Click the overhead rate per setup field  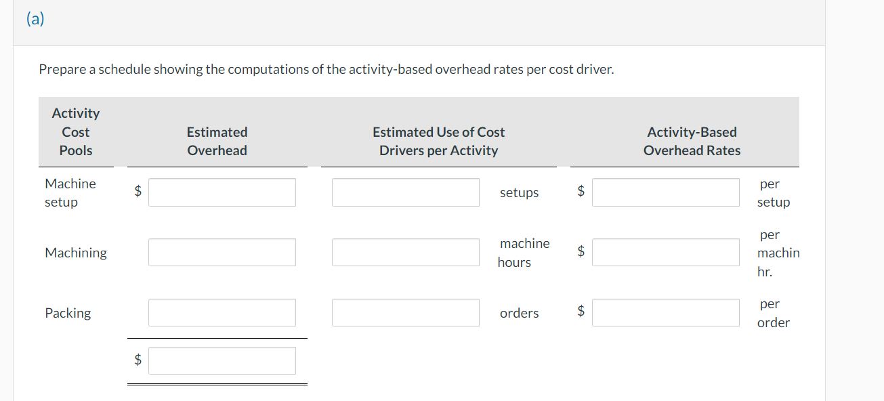tap(665, 192)
